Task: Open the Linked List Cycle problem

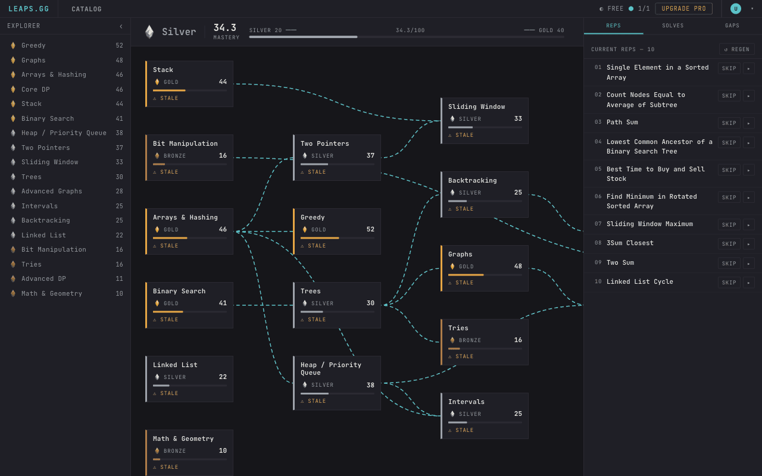Action: 640,282
